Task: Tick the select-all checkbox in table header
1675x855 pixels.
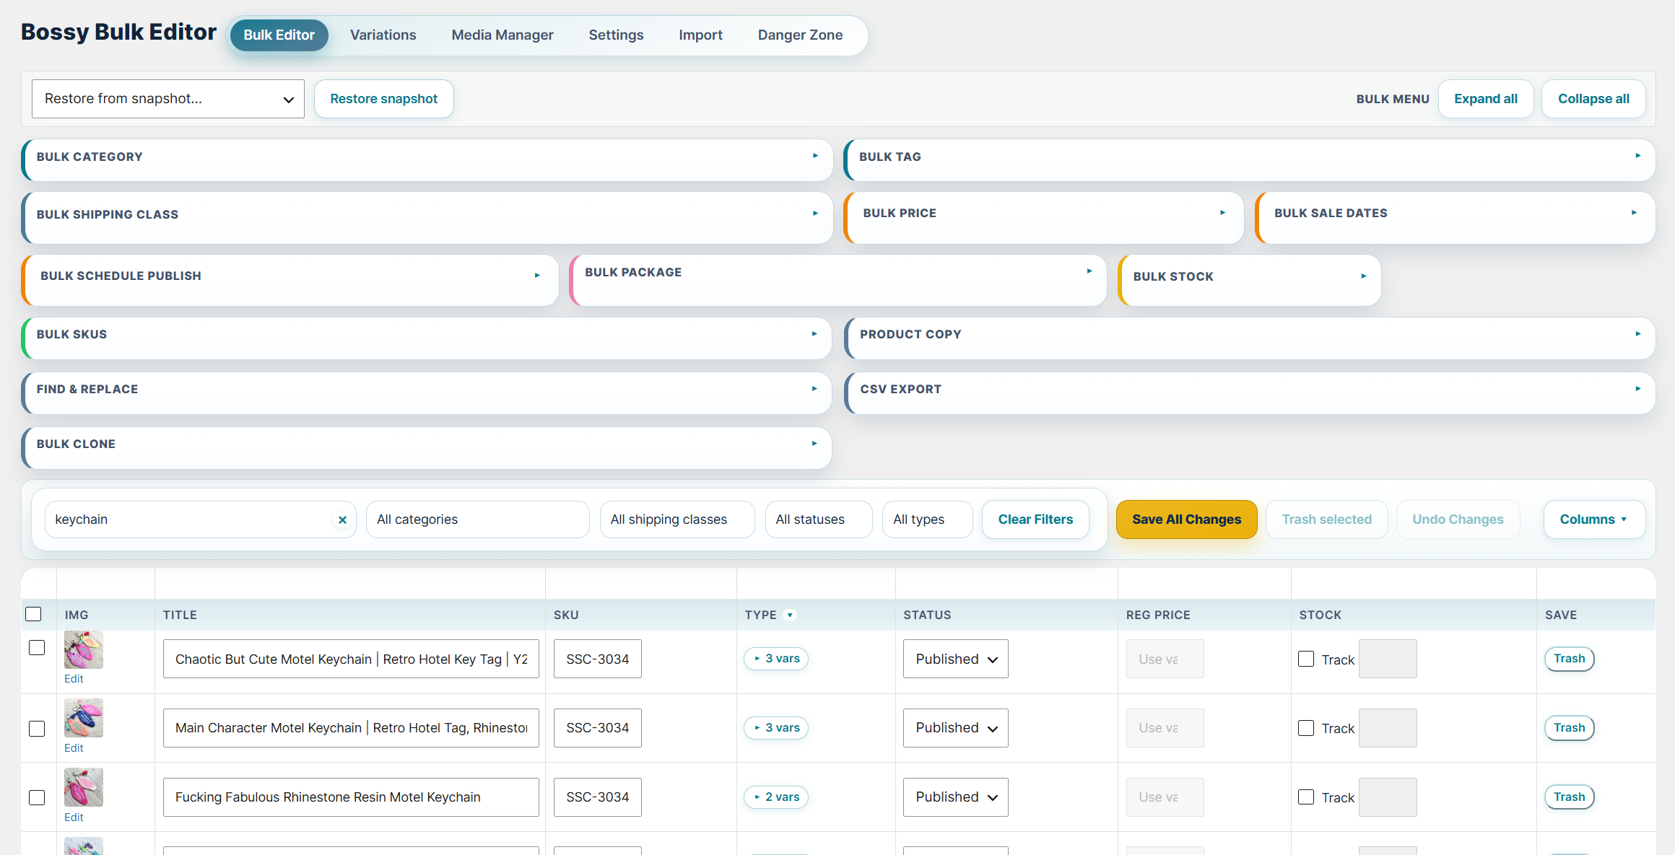Action: 33,614
